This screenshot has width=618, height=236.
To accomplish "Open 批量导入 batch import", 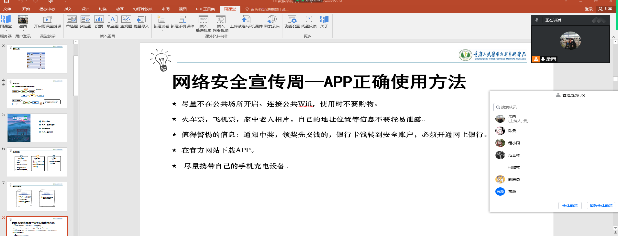I will [x=141, y=21].
